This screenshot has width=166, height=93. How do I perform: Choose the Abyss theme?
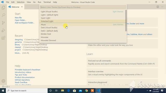tap(82, 25)
